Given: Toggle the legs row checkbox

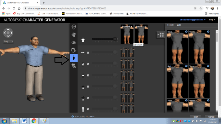Looking at the screenshot, I should [88, 109].
